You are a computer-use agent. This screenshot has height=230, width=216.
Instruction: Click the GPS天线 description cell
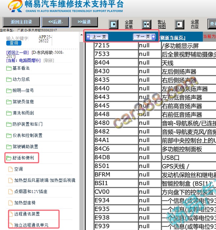[189, 166]
